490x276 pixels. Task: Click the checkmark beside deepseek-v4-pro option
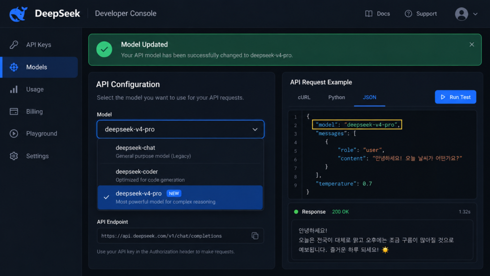pos(107,197)
